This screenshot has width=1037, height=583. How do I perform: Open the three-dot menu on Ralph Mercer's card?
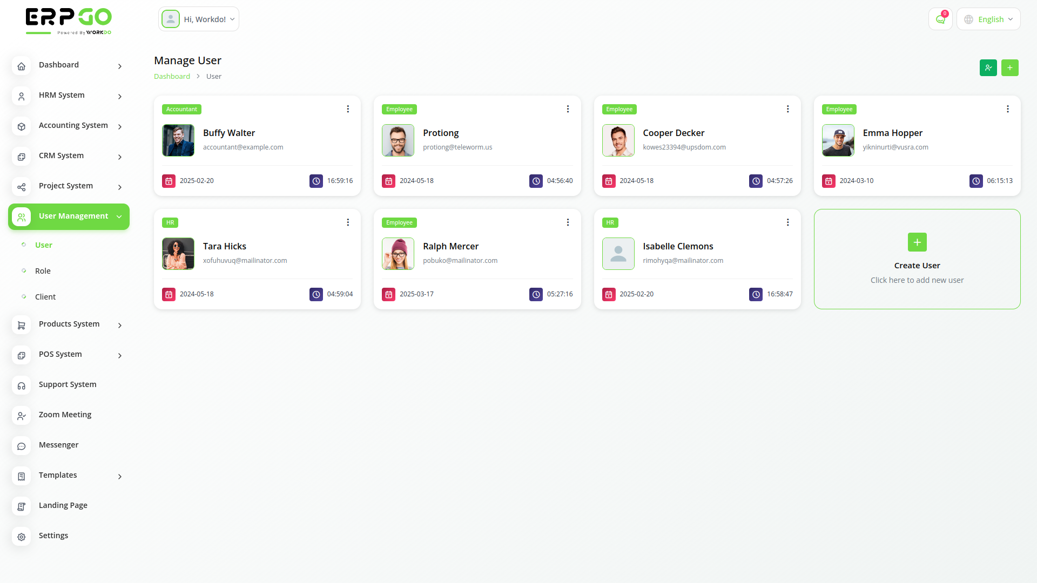(x=568, y=222)
